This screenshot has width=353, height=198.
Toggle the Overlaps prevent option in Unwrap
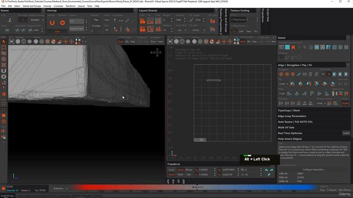tap(96, 26)
